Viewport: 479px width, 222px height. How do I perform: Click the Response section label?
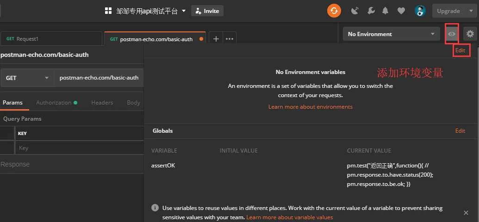click(15, 164)
